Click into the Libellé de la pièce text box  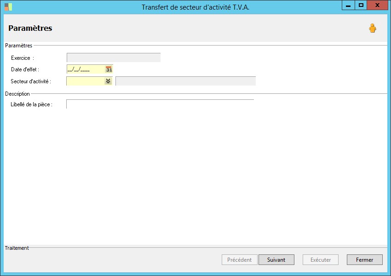[160, 104]
